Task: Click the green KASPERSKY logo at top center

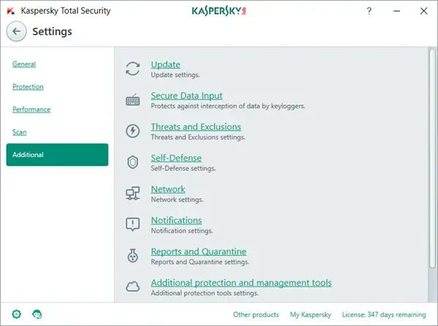Action: tap(219, 11)
